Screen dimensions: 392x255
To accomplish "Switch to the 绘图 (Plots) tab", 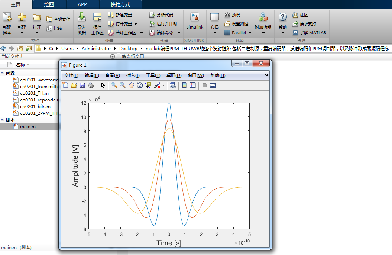I will (49, 4).
